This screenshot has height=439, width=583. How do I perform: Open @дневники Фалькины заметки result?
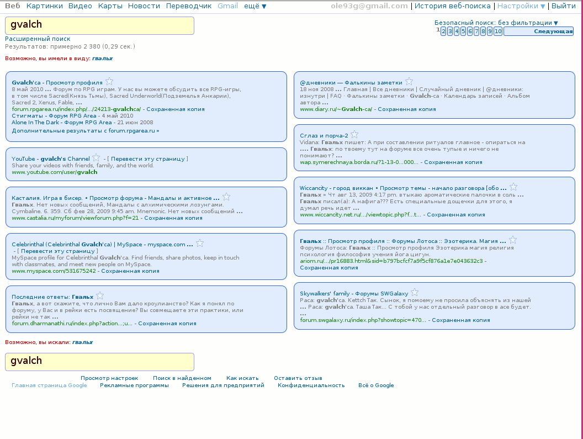351,83
